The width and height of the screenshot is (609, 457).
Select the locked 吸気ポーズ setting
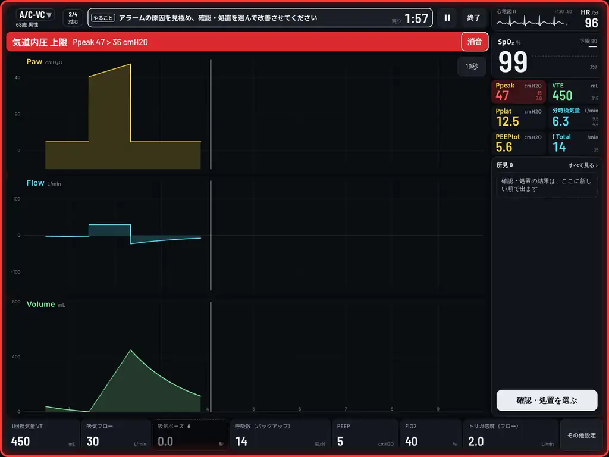[190, 435]
